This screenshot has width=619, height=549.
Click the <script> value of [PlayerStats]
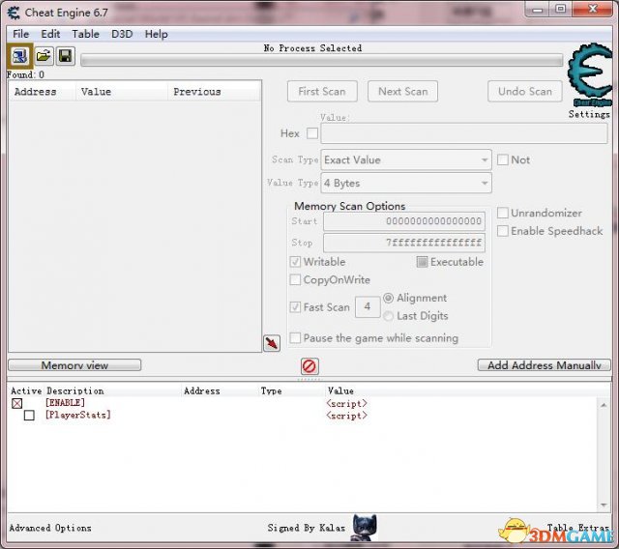point(346,416)
